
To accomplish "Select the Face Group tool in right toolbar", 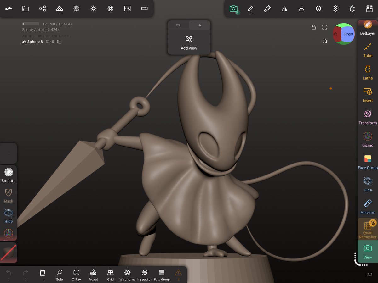I will (x=368, y=162).
